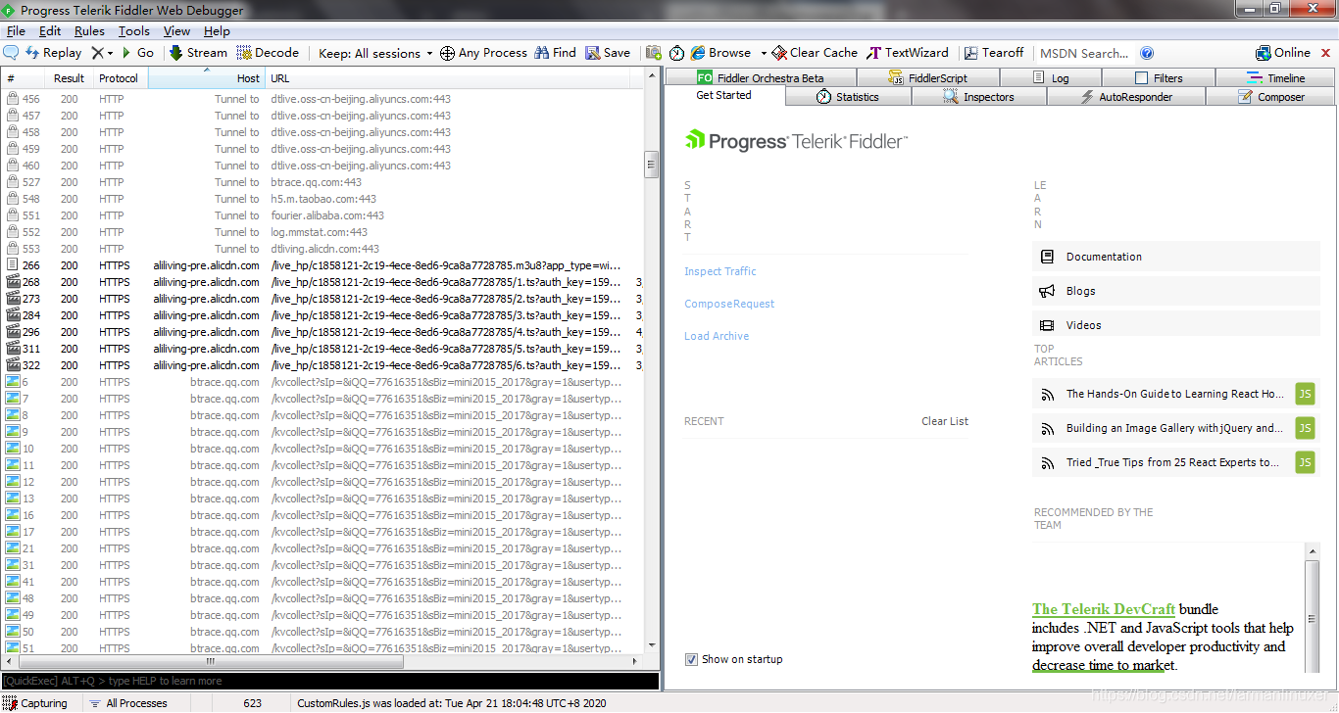Viewport: 1339px width, 713px height.
Task: Select session 551 tunnel to fourier.alibaba.com:443
Action: coord(323,215)
